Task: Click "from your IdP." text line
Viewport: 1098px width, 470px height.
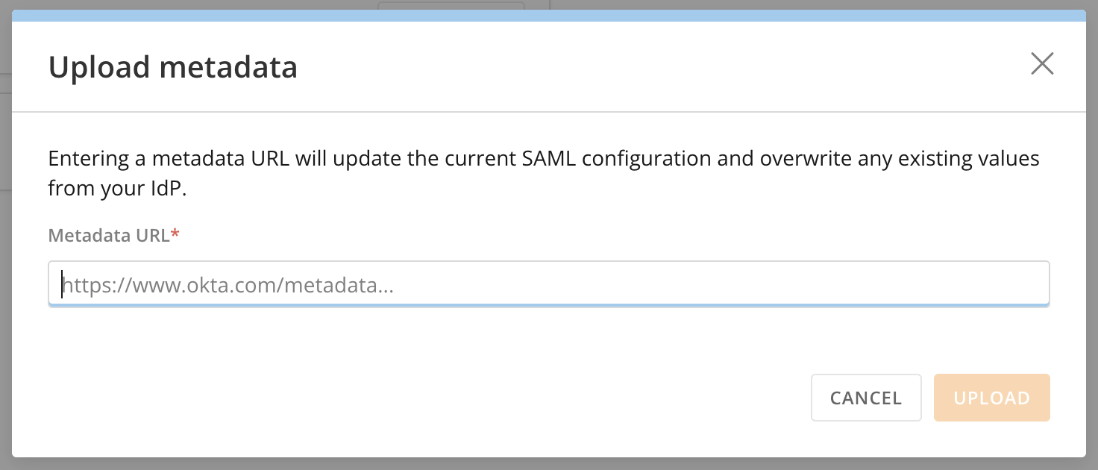Action: (117, 189)
